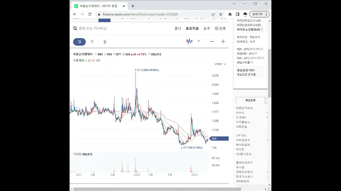Open 위지트 in recent list
Image resolution: width=341 pixels, height=191 pixels.
(x=240, y=149)
